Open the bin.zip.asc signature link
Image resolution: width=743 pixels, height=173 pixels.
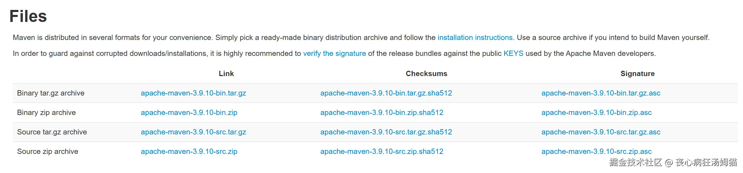pyautogui.click(x=596, y=113)
